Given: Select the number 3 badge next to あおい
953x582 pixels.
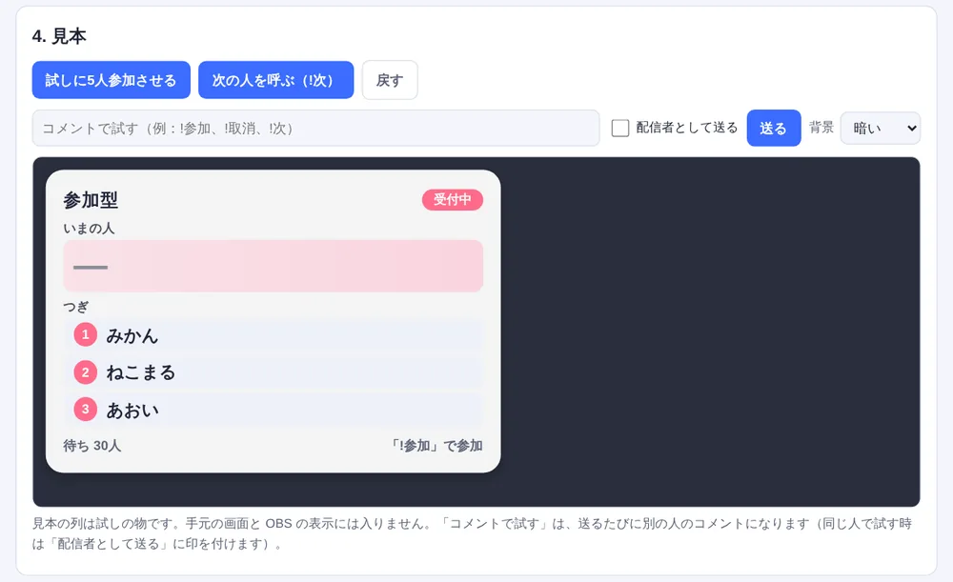Looking at the screenshot, I should (x=86, y=410).
